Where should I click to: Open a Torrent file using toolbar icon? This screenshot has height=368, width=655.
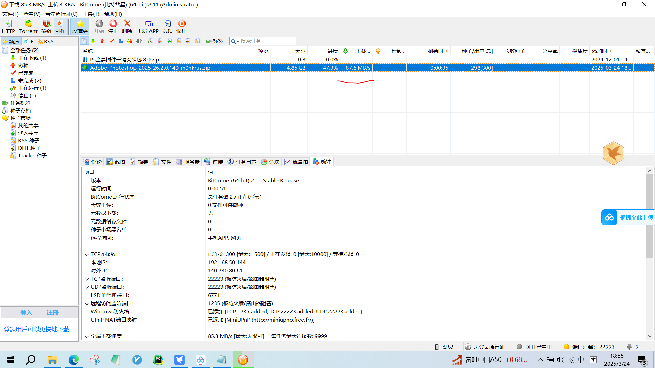tap(28, 26)
